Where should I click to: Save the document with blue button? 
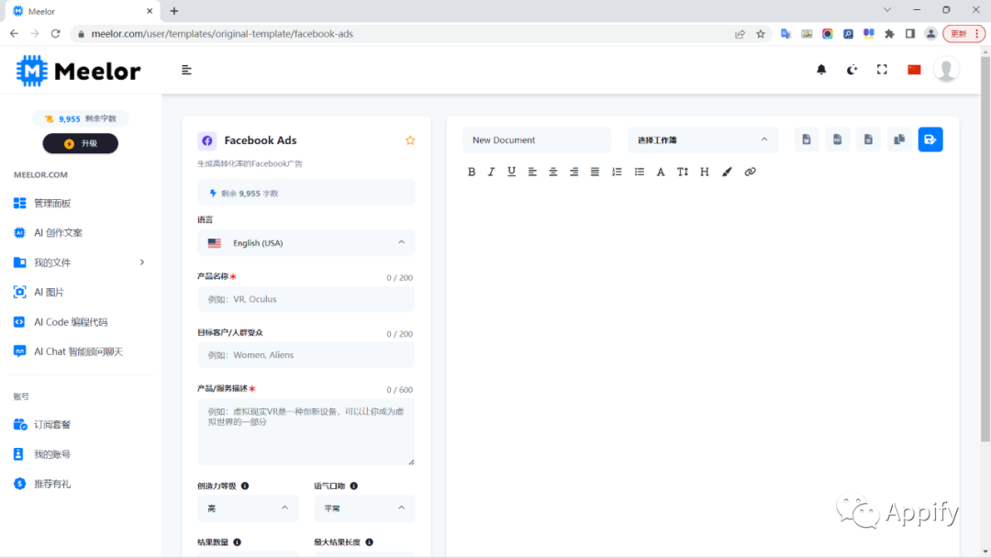[930, 139]
